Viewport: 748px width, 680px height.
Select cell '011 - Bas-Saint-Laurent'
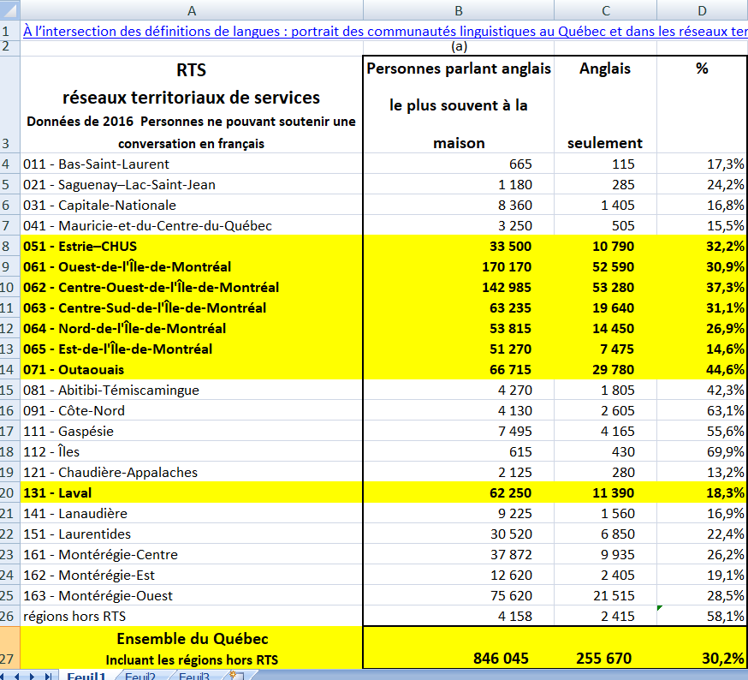point(192,164)
